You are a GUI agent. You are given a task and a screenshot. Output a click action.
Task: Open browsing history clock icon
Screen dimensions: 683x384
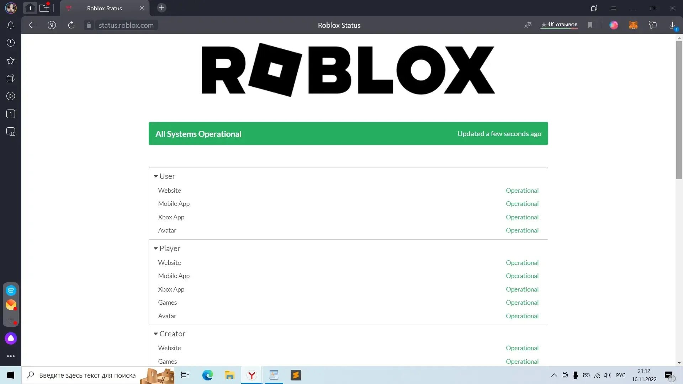[11, 43]
